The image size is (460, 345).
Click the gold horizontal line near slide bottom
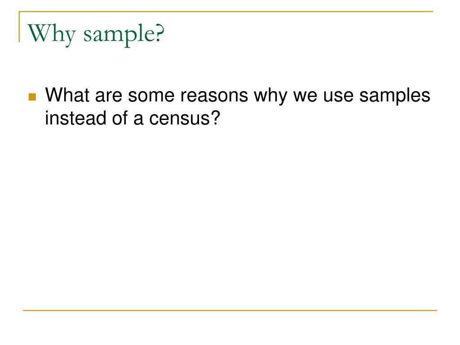[x=230, y=310]
